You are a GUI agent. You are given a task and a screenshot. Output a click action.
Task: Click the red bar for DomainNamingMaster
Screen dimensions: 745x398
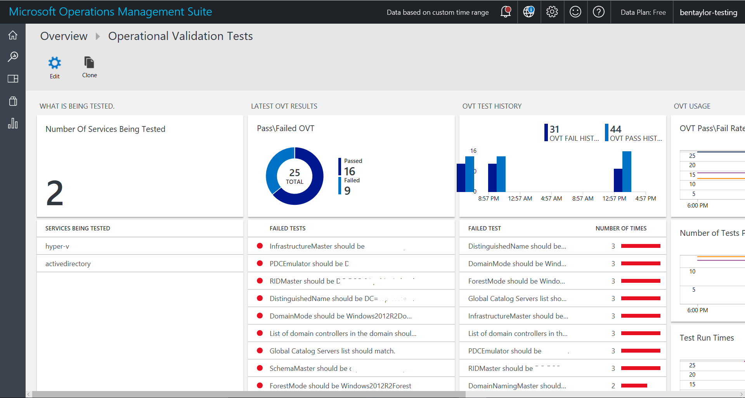(634, 386)
